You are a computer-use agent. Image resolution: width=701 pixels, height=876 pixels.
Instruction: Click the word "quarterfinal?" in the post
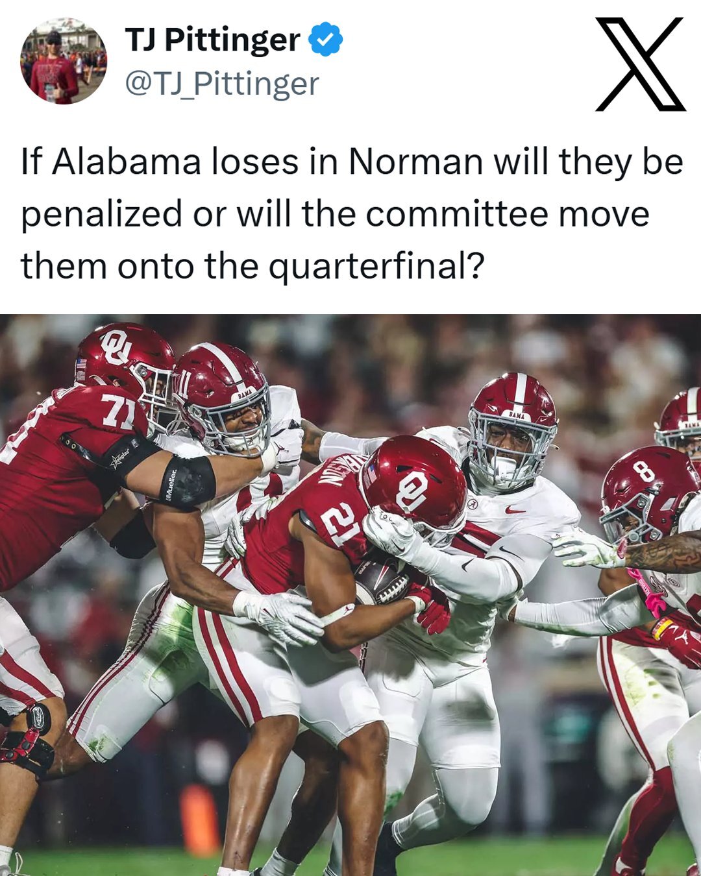tap(376, 266)
